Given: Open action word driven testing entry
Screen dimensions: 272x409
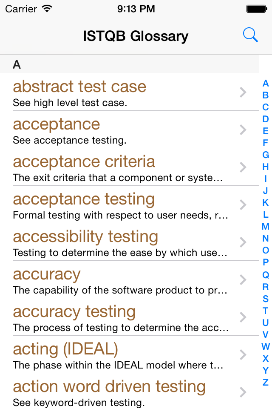Looking at the screenshot, I should point(130,391).
